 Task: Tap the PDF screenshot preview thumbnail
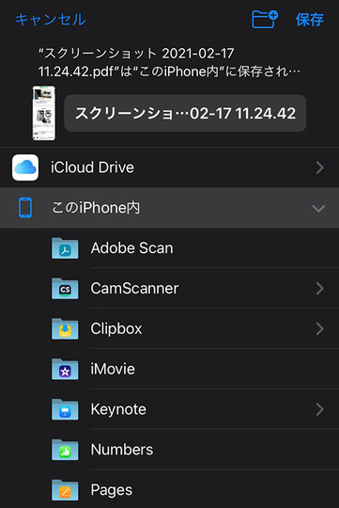(x=44, y=114)
